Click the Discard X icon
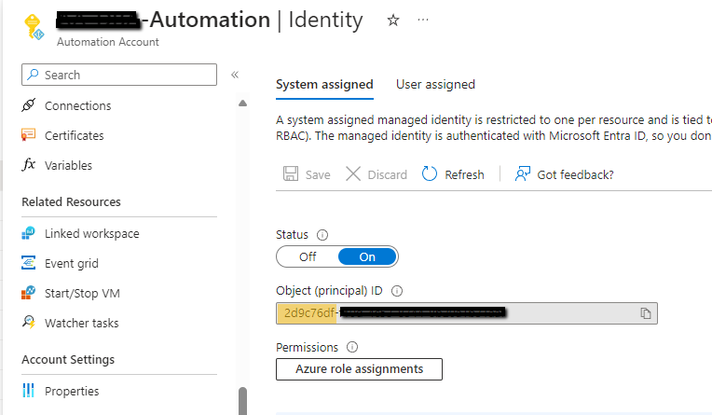 pos(353,173)
